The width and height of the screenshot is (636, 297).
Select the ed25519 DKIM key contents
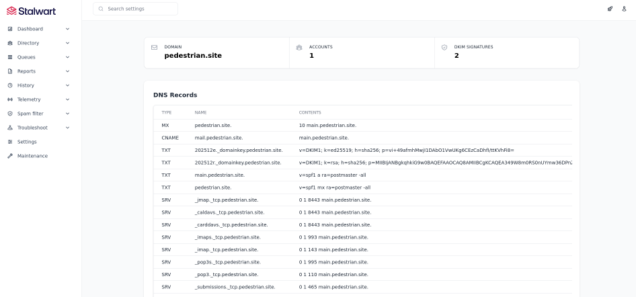(407, 151)
